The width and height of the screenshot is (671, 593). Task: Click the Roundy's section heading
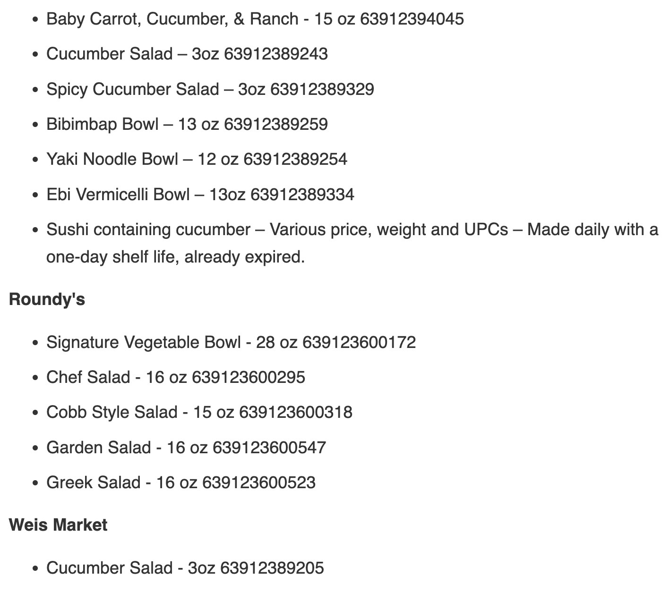pos(47,299)
